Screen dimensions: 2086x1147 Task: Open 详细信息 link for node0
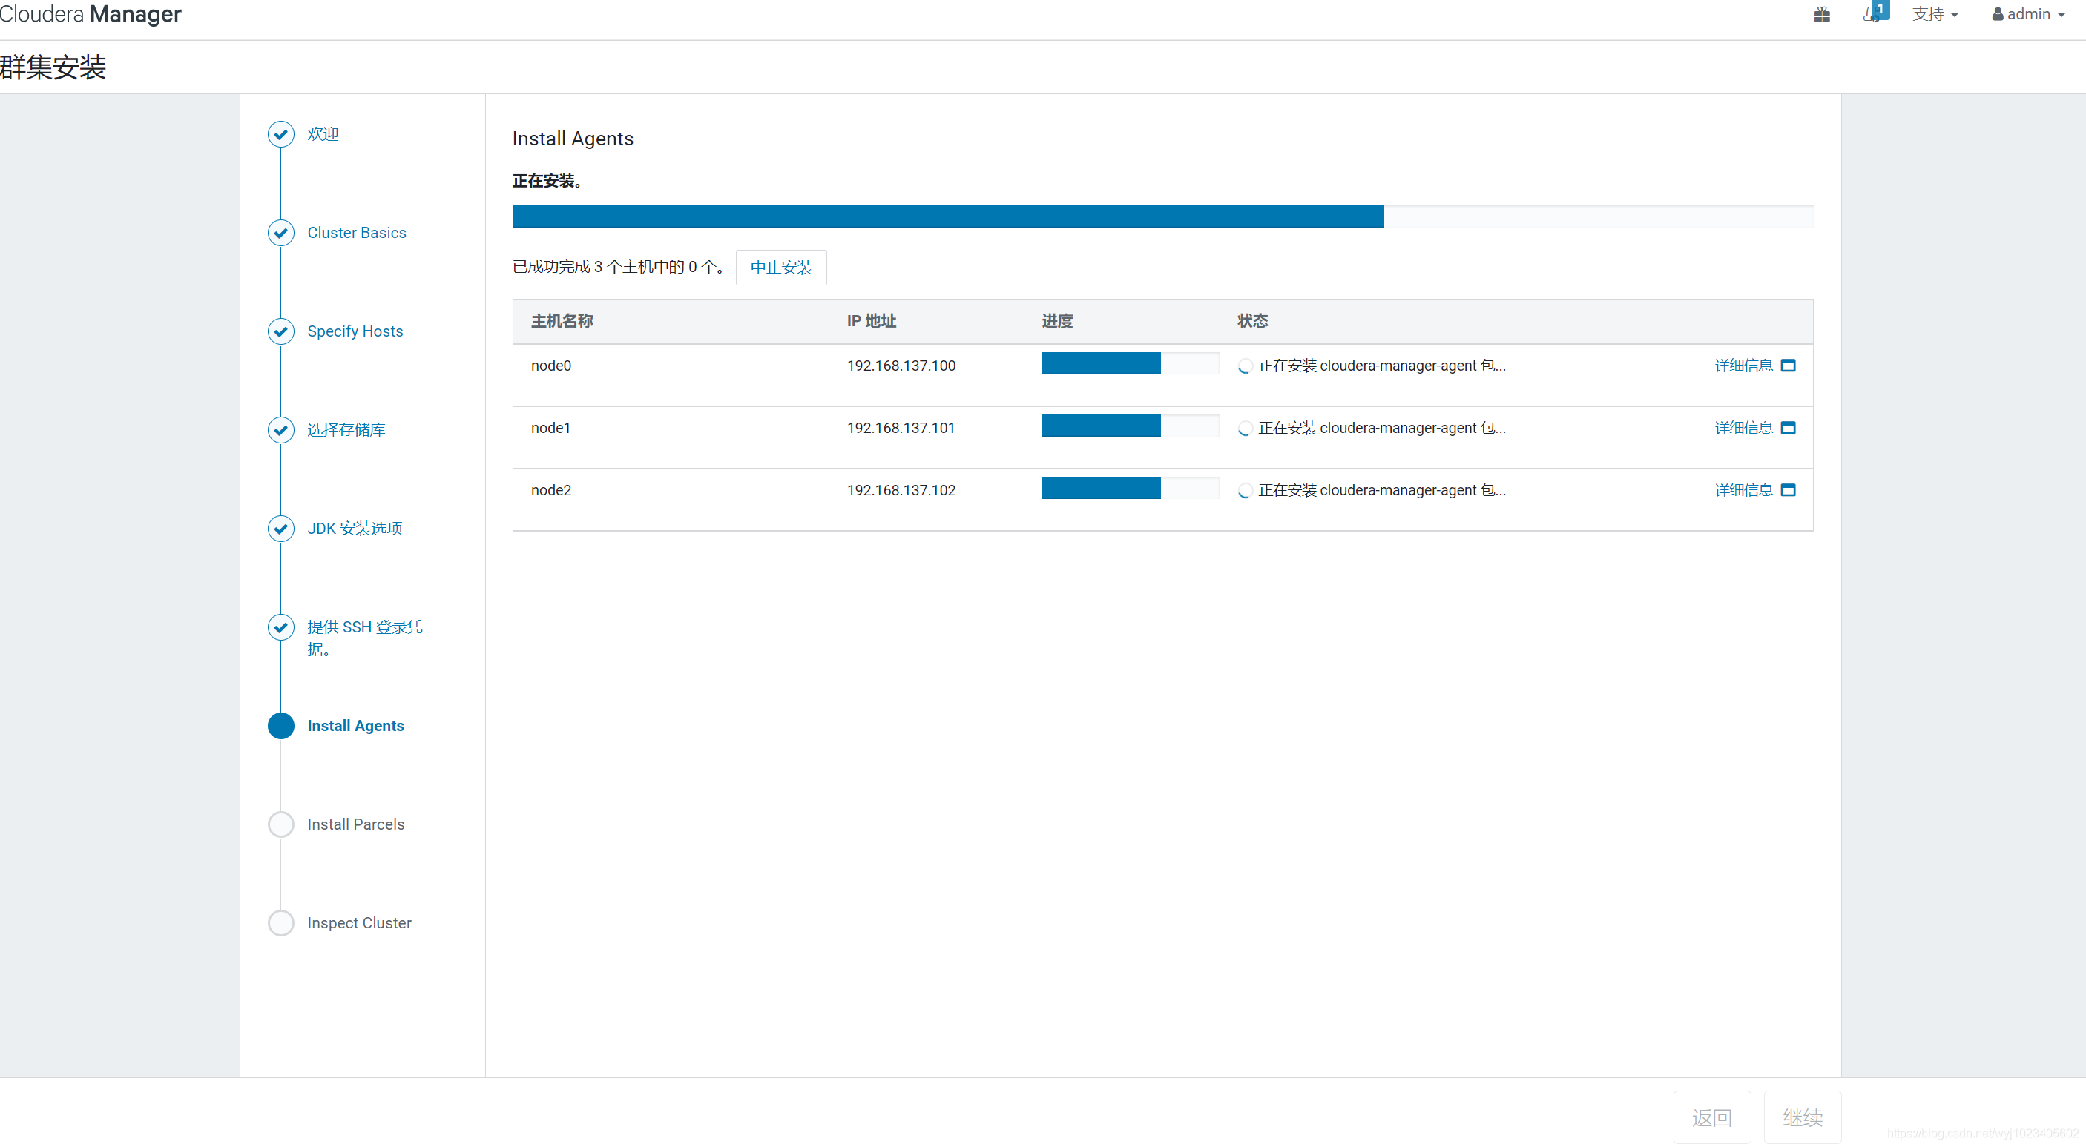(1743, 366)
